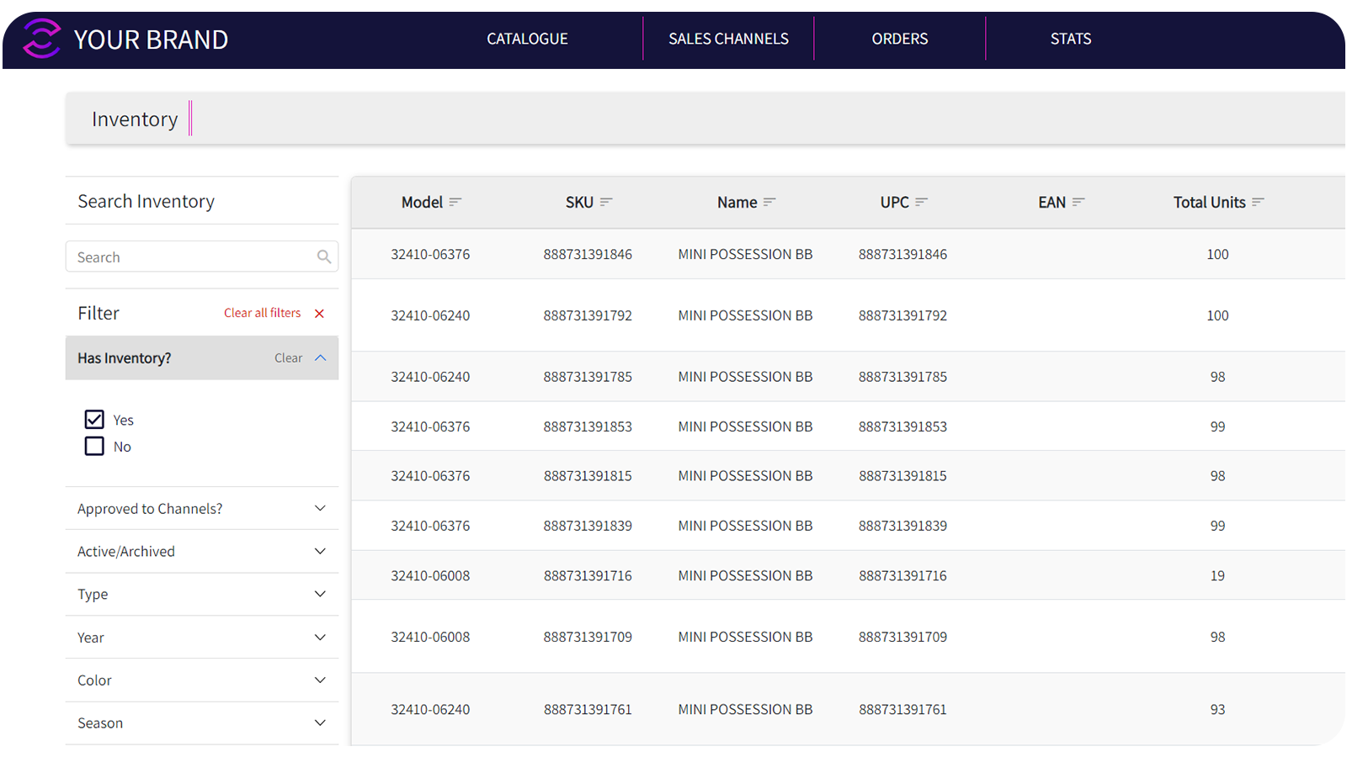This screenshot has height=757, width=1347.
Task: Click the UPC column sort icon
Action: point(921,202)
